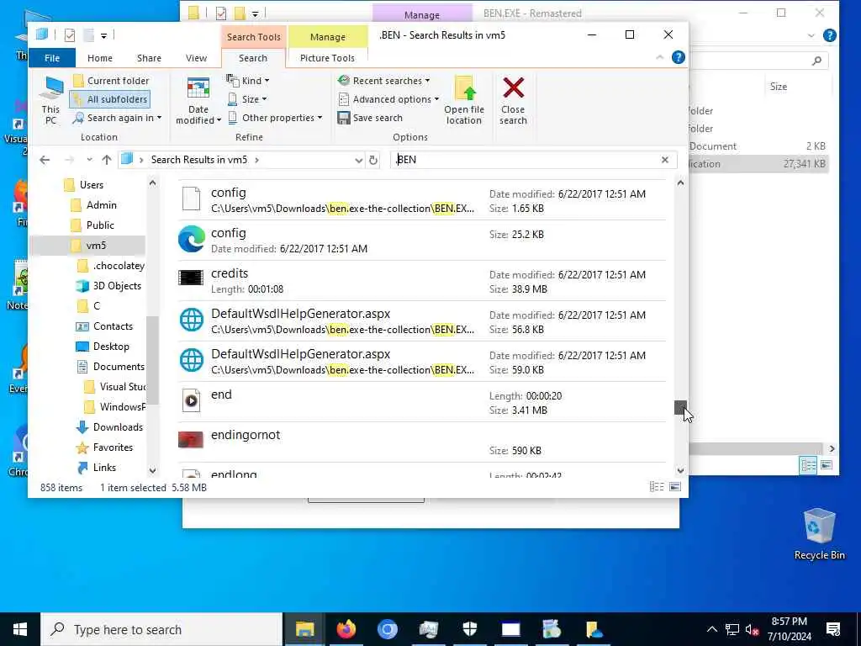861x646 pixels.
Task: Select Current folder search scope
Action: pyautogui.click(x=111, y=81)
